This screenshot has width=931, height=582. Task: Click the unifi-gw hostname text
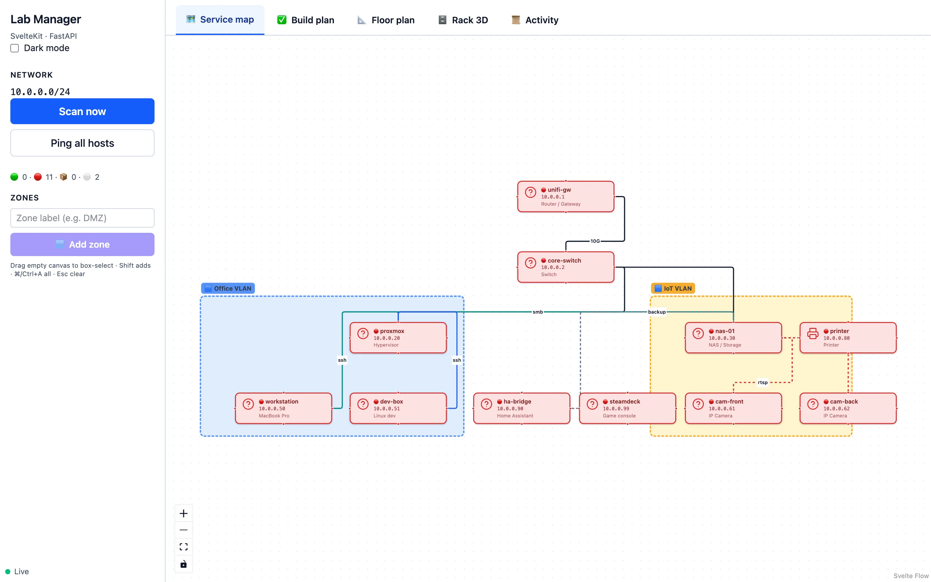click(x=559, y=190)
